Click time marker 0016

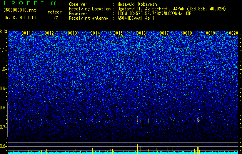pos(141,33)
